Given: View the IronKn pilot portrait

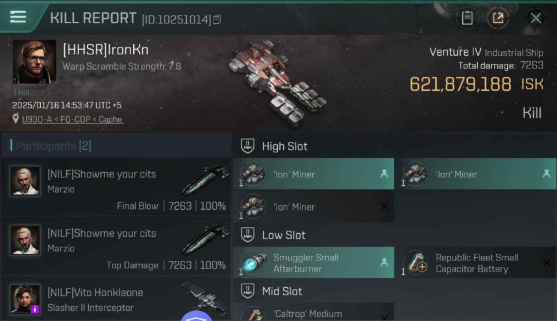Looking at the screenshot, I should (x=34, y=62).
